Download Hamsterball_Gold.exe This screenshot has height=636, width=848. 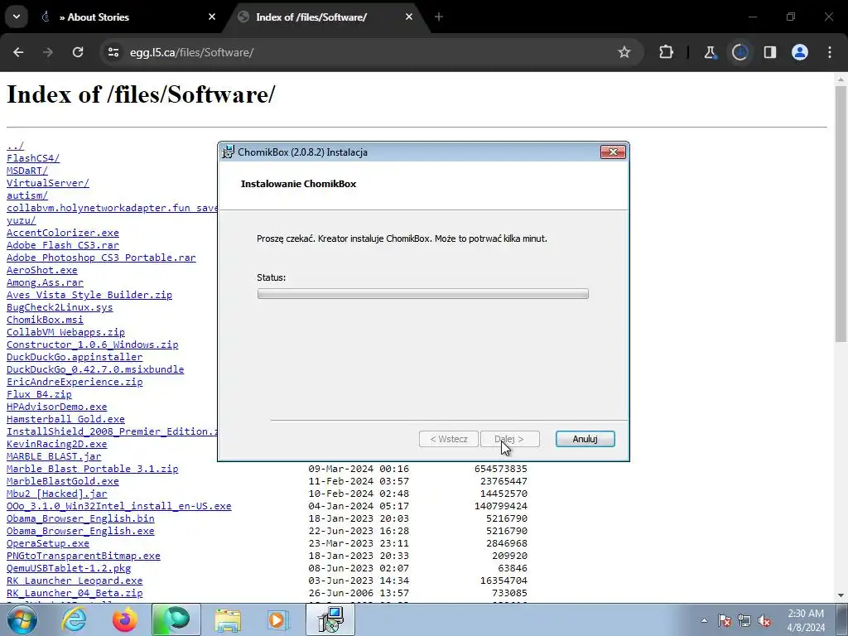tap(65, 419)
